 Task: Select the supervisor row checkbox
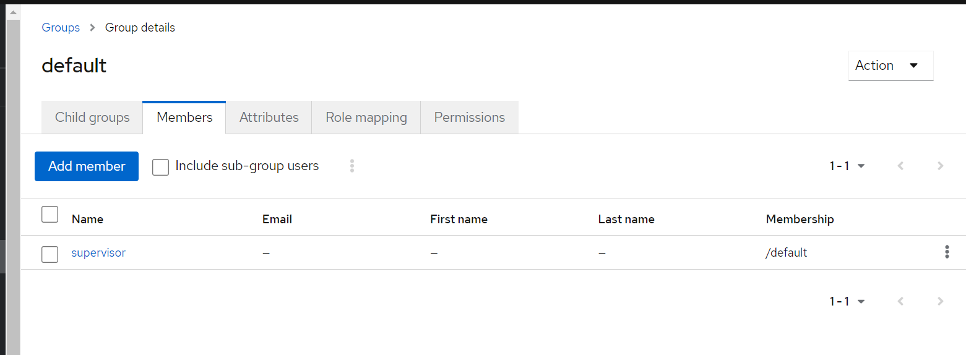point(50,254)
